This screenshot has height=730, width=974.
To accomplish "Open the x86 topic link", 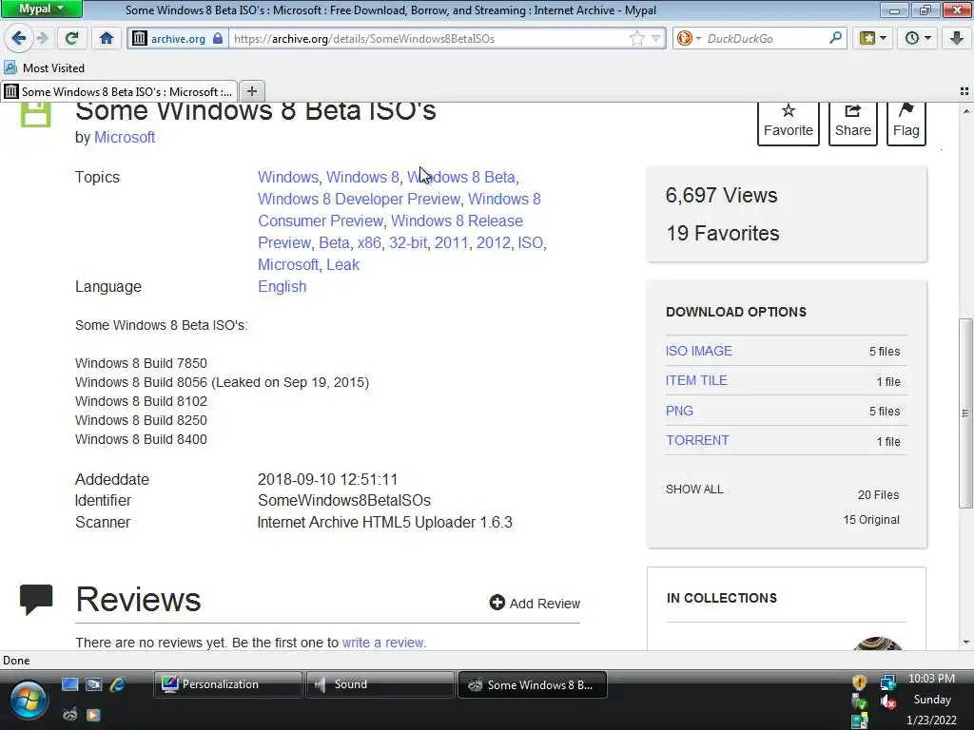I will (369, 242).
